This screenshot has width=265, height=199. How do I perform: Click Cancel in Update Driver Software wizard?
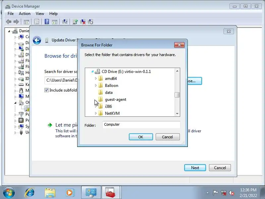click(x=220, y=168)
